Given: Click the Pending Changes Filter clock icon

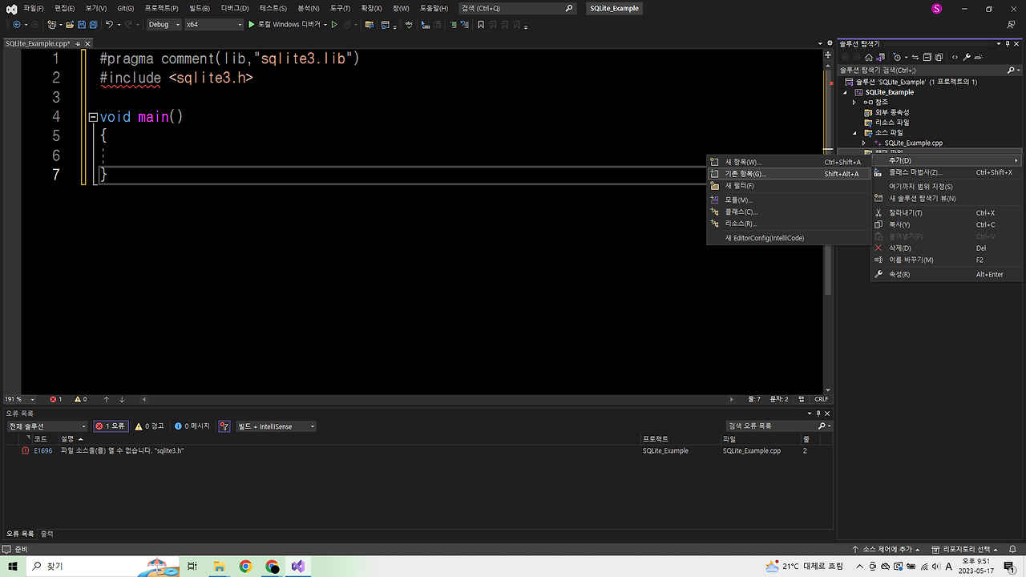Looking at the screenshot, I should point(897,58).
